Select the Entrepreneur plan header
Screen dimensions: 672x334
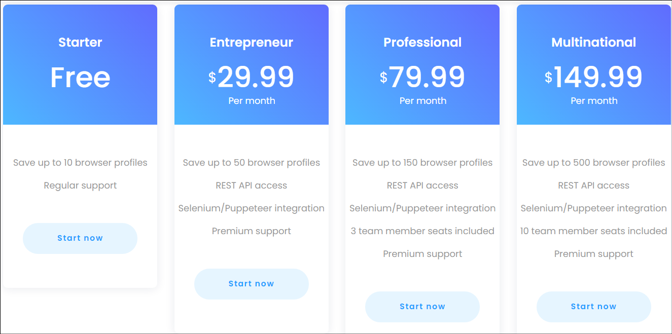coord(251,43)
